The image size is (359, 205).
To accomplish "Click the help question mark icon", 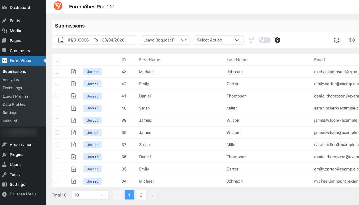I will tap(277, 40).
